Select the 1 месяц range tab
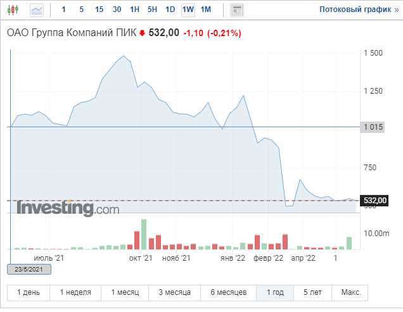This screenshot has height=312, width=403. (x=125, y=292)
